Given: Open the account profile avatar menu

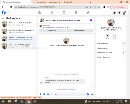Looking at the screenshot, I should pos(124,13).
